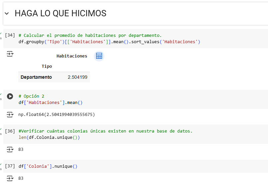Click the df['Habitaciones'].mean() code line

click(x=51, y=103)
